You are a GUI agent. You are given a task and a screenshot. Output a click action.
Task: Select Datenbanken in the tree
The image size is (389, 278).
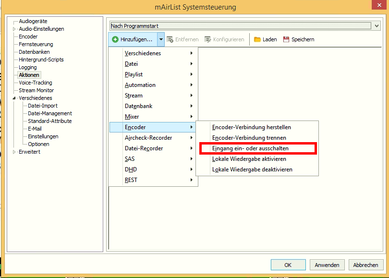[34, 52]
